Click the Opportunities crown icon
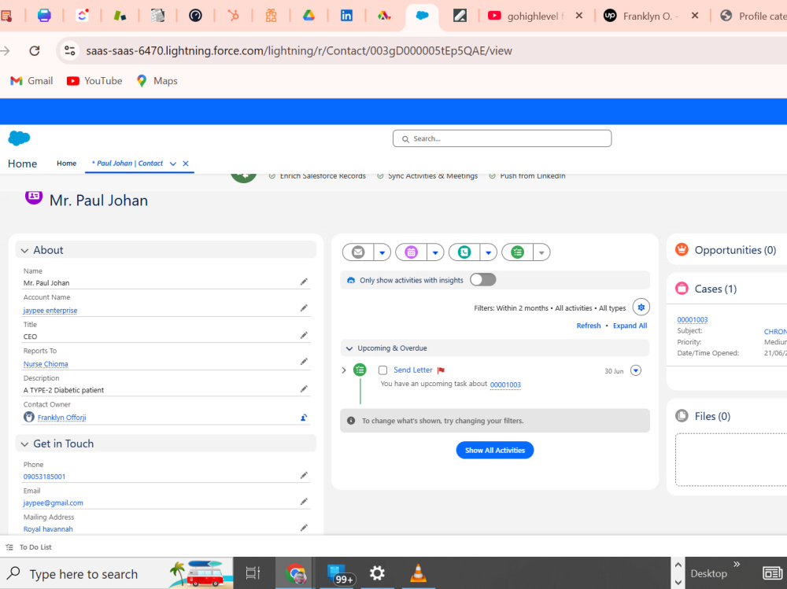The image size is (787, 589). click(x=682, y=249)
